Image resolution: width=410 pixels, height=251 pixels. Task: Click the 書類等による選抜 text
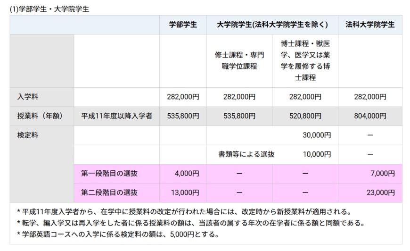coord(246,154)
